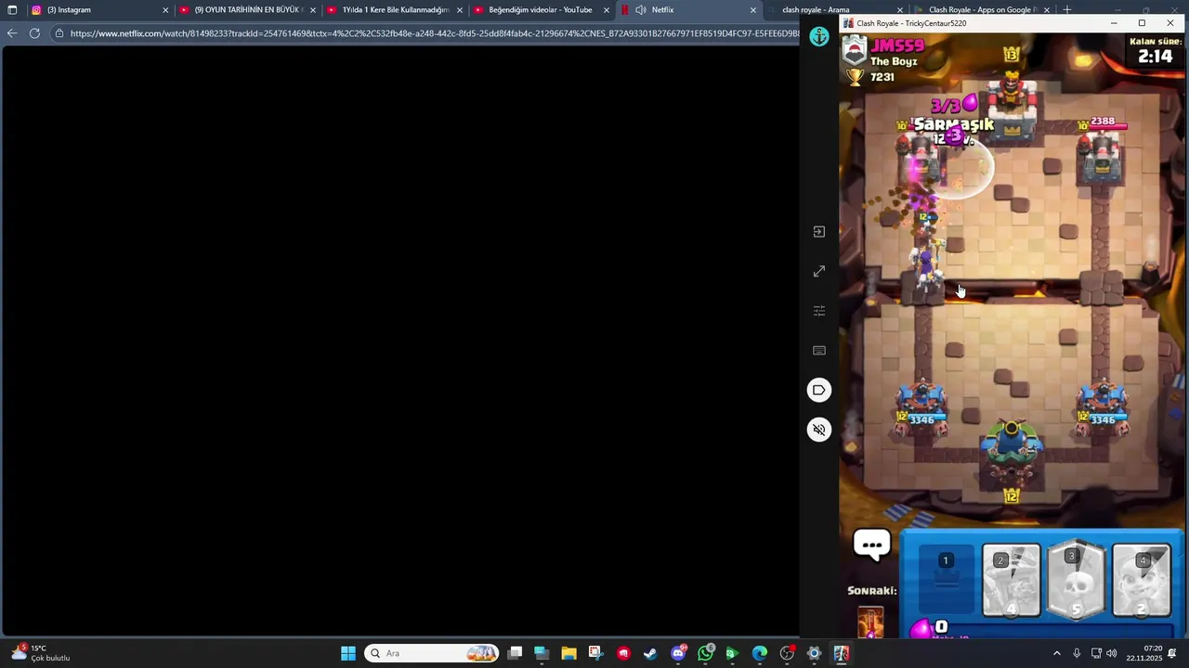The height and width of the screenshot is (668, 1189).
Task: Close the Netflix tab
Action: pos(753,10)
